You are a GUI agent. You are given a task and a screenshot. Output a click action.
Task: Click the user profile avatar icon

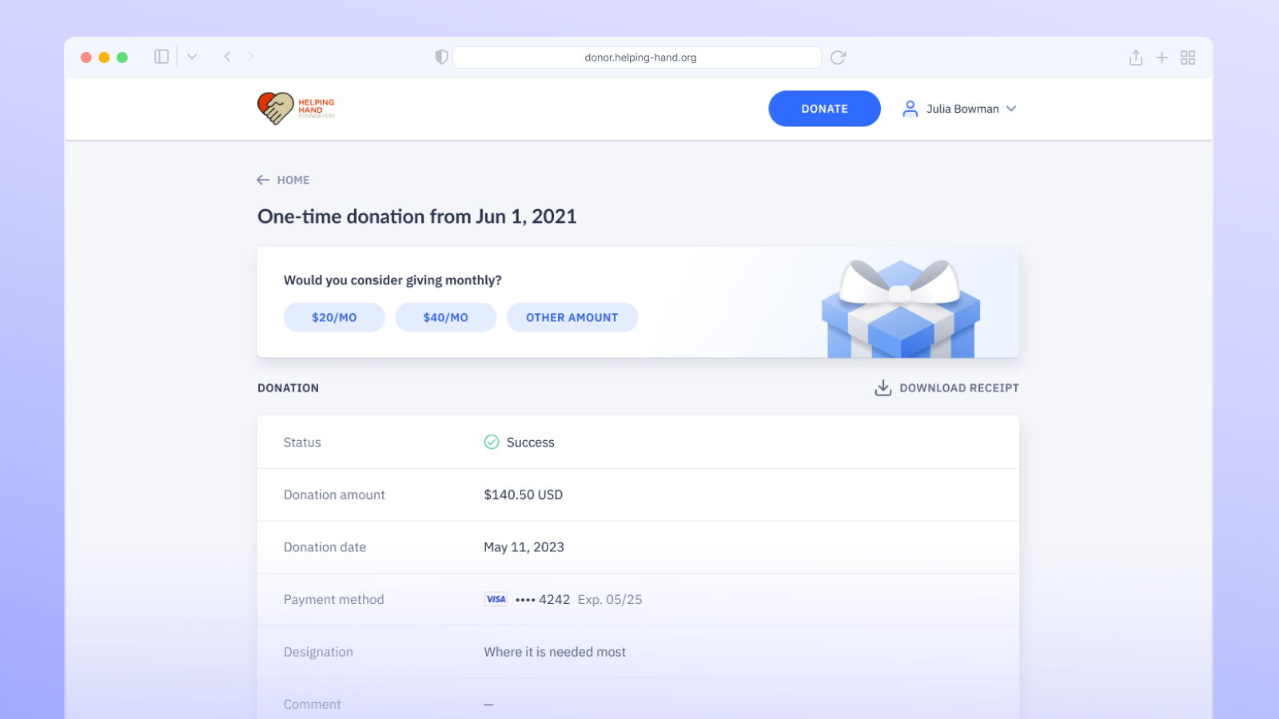point(910,109)
